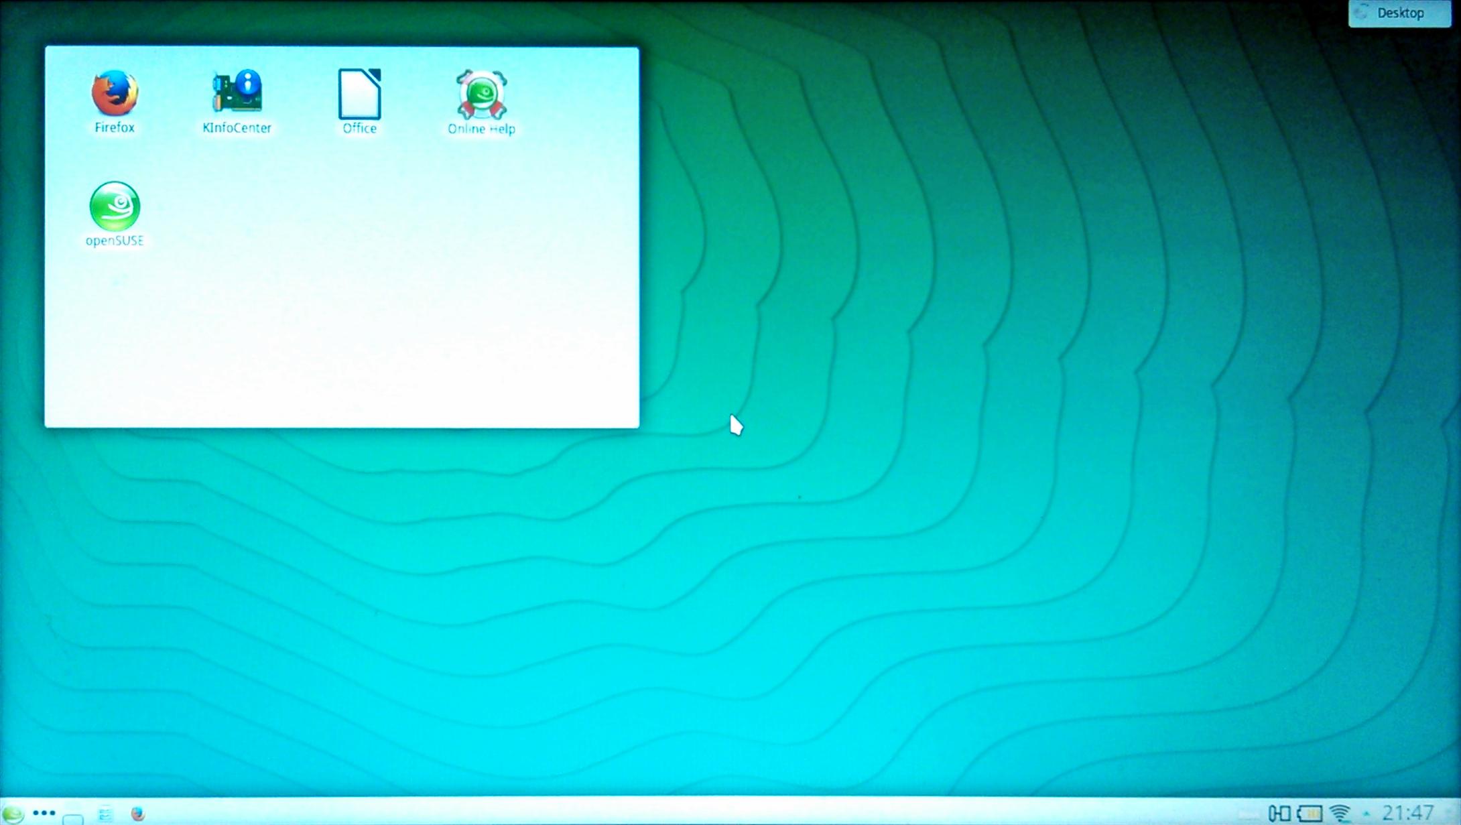Click the 21:47 clock in the panel
Image resolution: width=1461 pixels, height=825 pixels.
tap(1408, 813)
